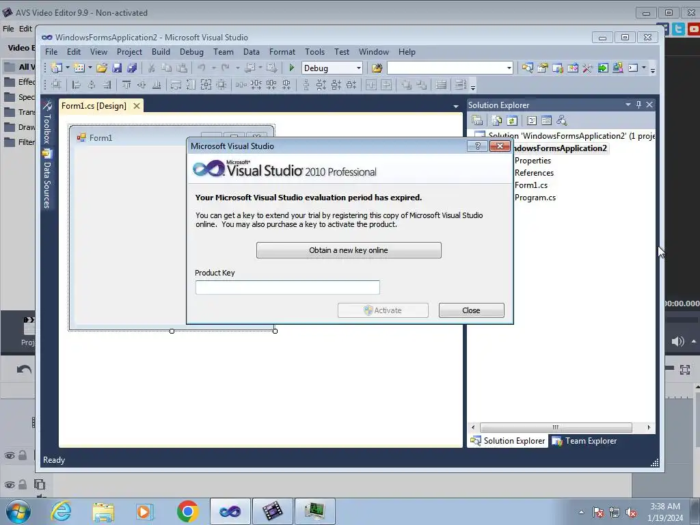Open the Project menu

point(129,52)
